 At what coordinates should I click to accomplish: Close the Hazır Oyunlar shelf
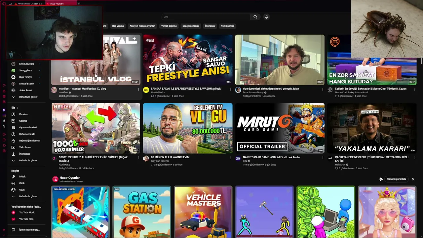(x=413, y=179)
